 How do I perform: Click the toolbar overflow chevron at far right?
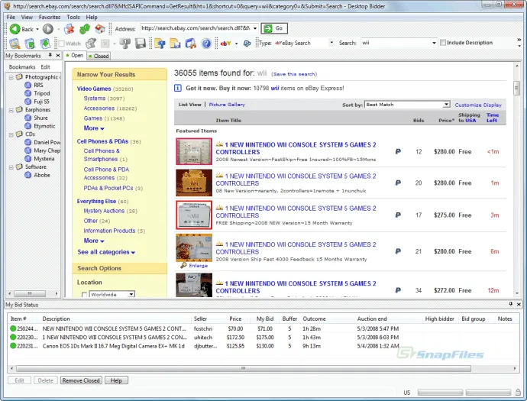coord(519,40)
